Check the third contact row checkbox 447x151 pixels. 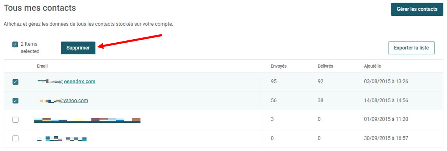[15, 120]
